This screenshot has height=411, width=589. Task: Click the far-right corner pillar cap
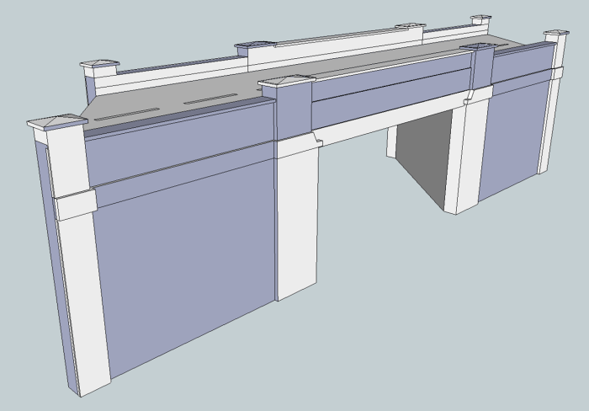click(556, 34)
